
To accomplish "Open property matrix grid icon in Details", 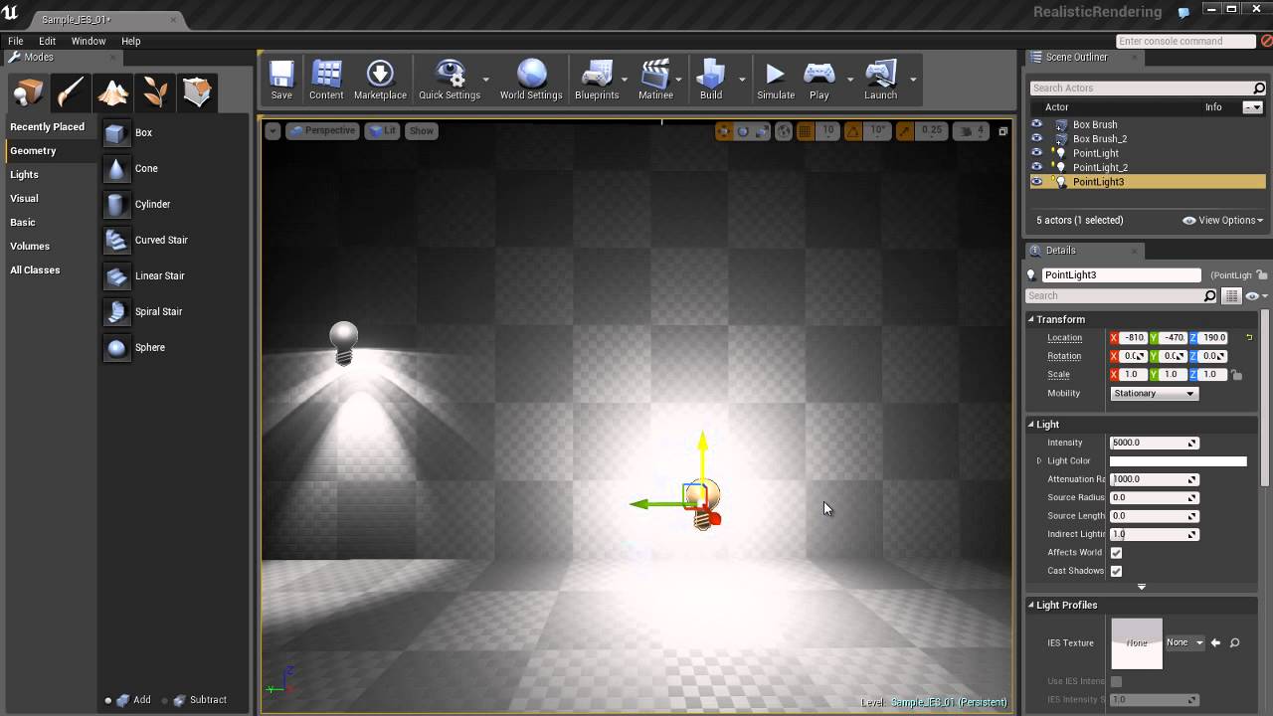I will click(x=1231, y=295).
